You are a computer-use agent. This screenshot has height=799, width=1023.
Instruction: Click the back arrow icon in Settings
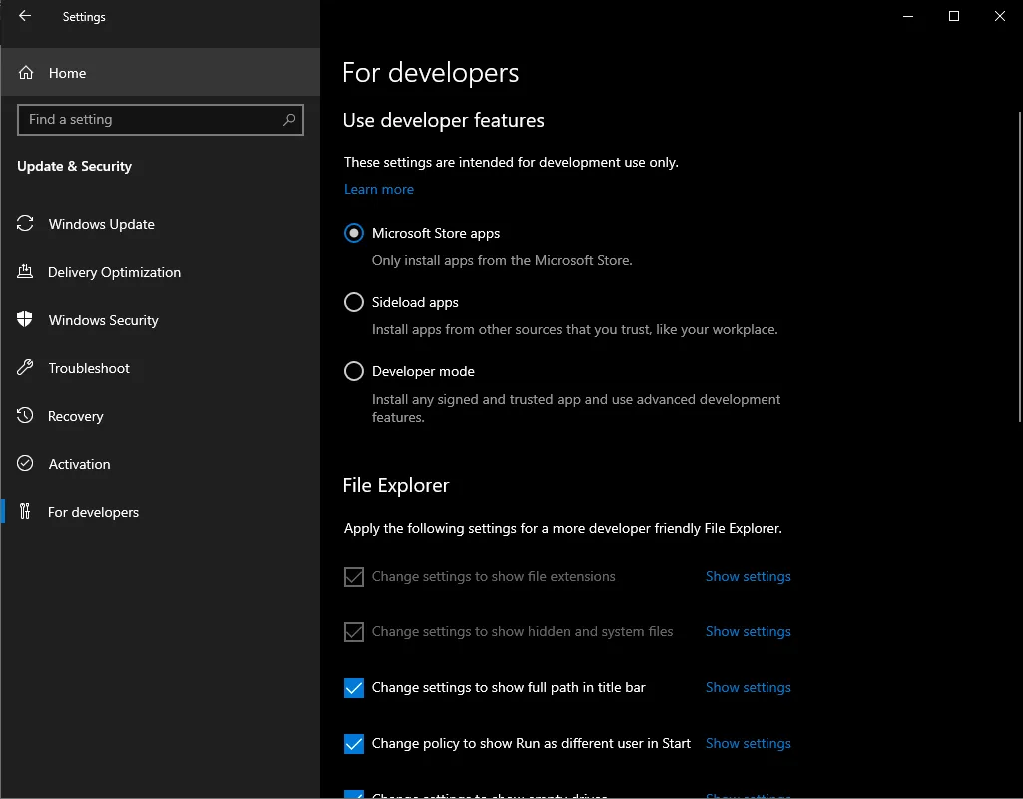[x=25, y=16]
